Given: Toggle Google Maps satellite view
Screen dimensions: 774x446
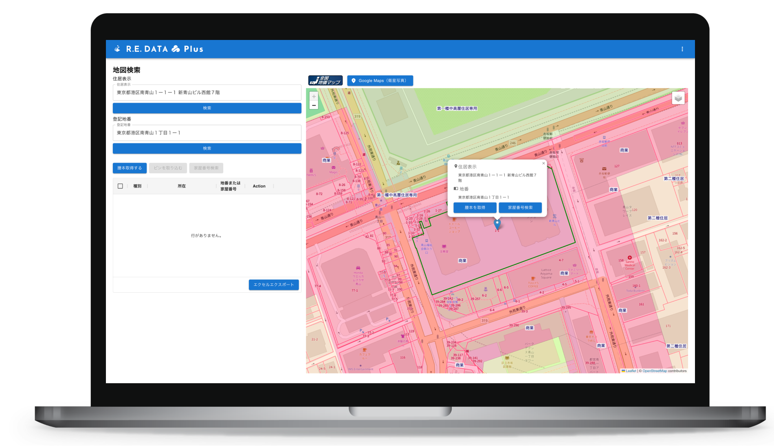Looking at the screenshot, I should pyautogui.click(x=380, y=80).
